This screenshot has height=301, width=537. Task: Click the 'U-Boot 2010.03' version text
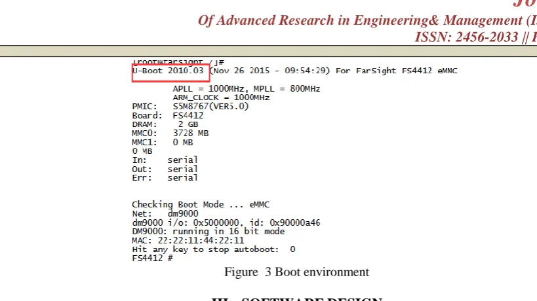click(x=168, y=71)
